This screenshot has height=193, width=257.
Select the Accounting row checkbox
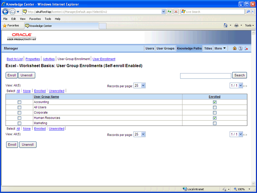point(19,102)
